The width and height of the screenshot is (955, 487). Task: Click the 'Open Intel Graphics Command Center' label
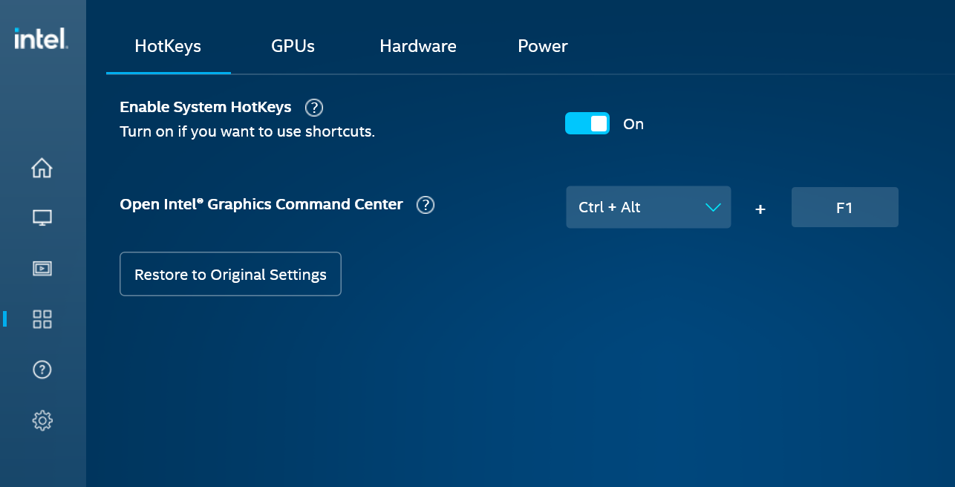coord(261,204)
